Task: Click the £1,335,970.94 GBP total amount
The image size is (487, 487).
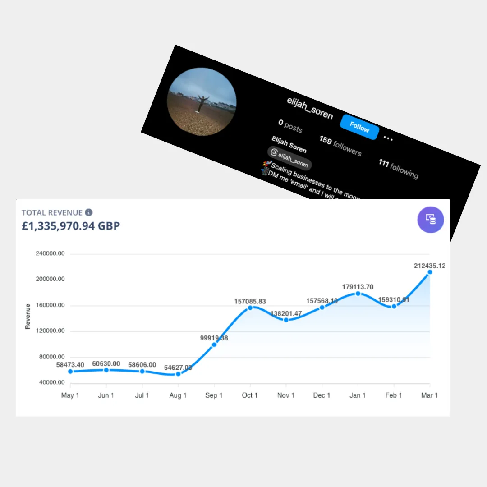Action: [71, 225]
